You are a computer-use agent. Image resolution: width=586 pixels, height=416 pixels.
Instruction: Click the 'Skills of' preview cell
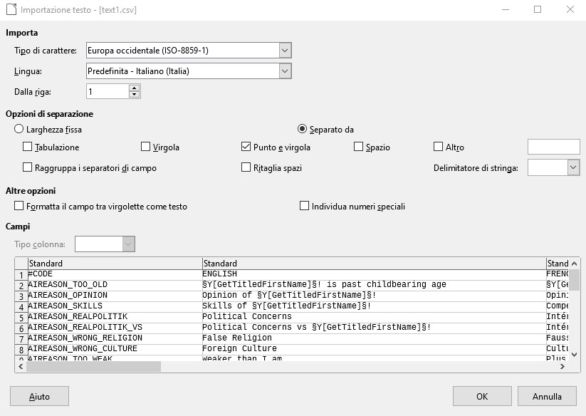coord(374,306)
